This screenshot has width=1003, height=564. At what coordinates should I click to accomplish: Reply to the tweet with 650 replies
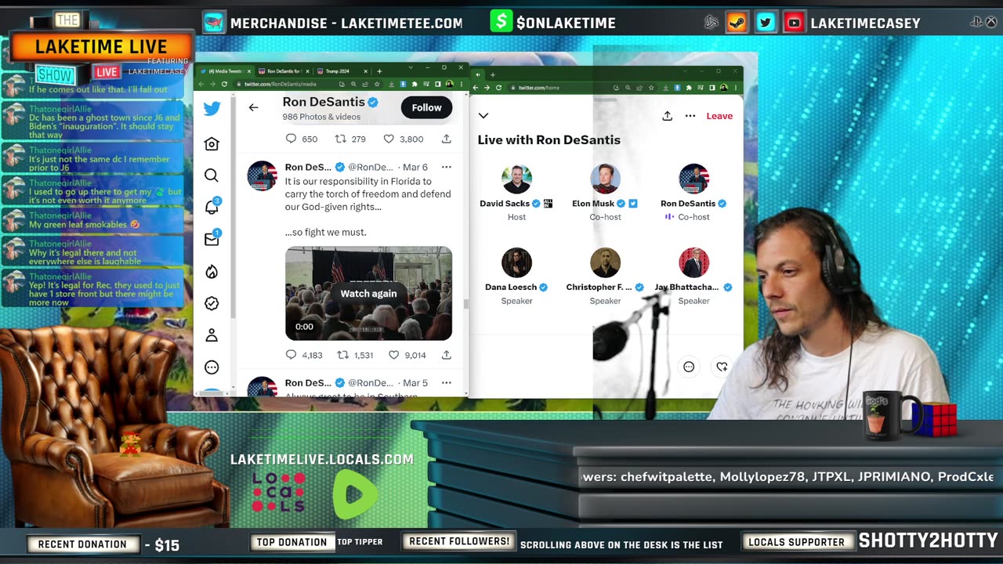(291, 139)
